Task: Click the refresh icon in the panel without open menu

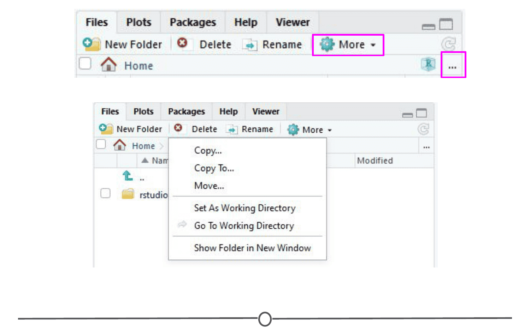Action: tap(449, 44)
